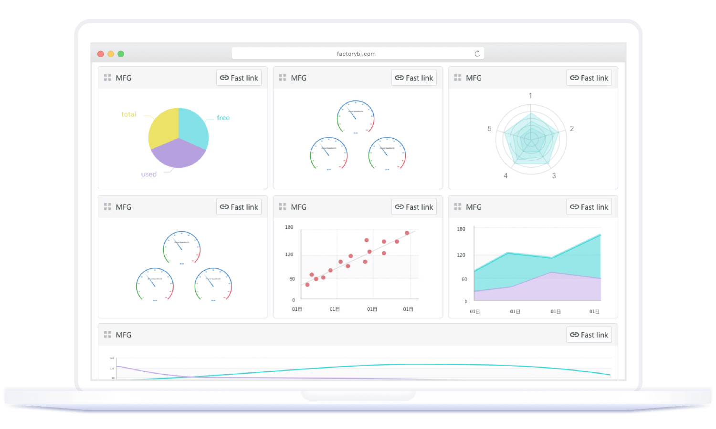Click top gauge in card right of pie chart
Image resolution: width=716 pixels, height=429 pixels.
356,117
